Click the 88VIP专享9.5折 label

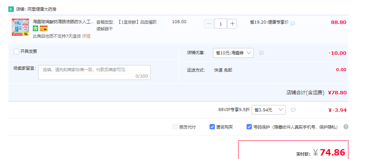click(x=234, y=110)
